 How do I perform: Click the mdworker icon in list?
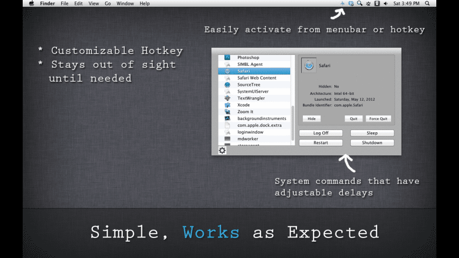(227, 139)
